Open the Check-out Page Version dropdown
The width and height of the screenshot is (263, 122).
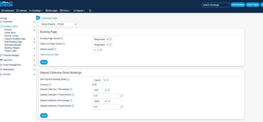(101, 45)
